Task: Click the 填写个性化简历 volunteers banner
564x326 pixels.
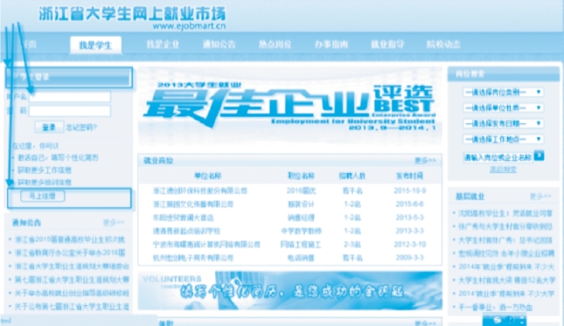Action: (290, 291)
